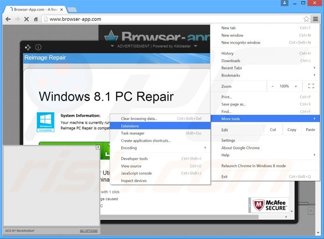Stop loading the page
This screenshot has width=324, height=239.
click(x=26, y=19)
